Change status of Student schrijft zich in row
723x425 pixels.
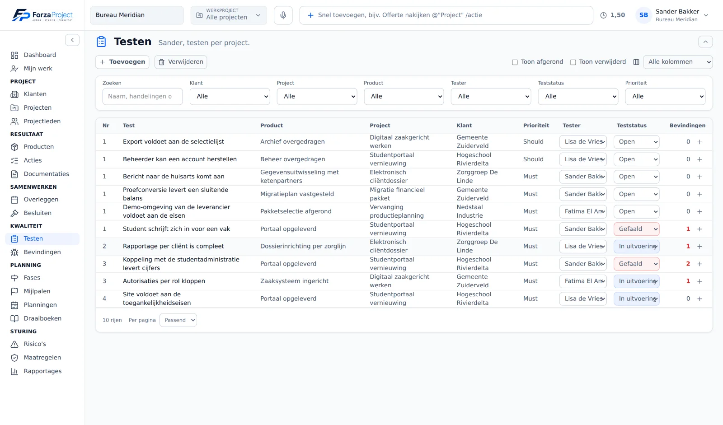636,229
